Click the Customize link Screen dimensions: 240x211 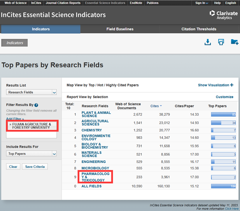point(224,97)
